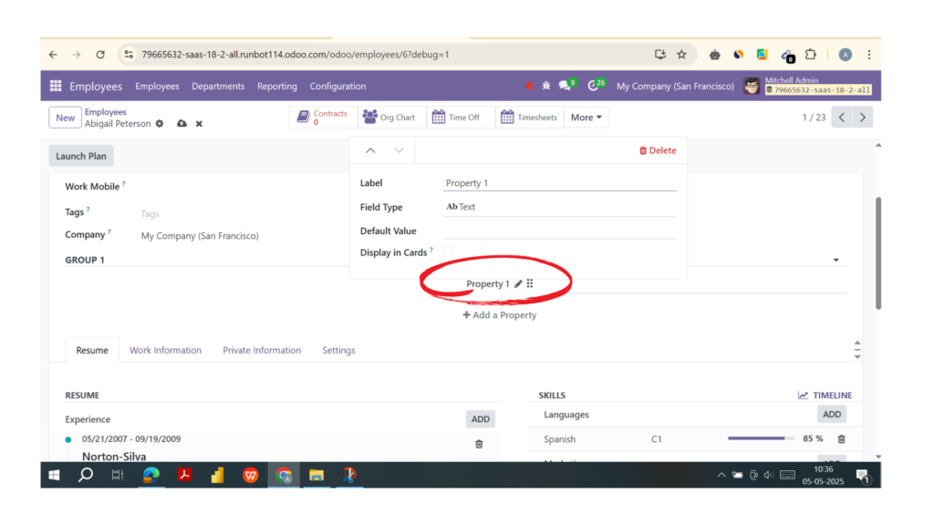Open the Reporting menu

pyautogui.click(x=276, y=86)
